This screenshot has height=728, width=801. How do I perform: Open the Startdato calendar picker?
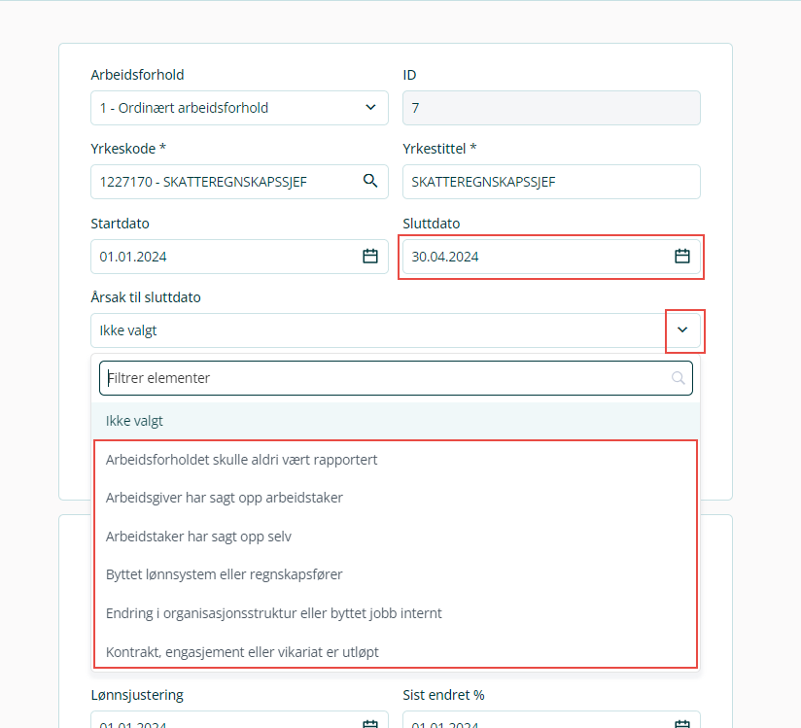click(370, 257)
